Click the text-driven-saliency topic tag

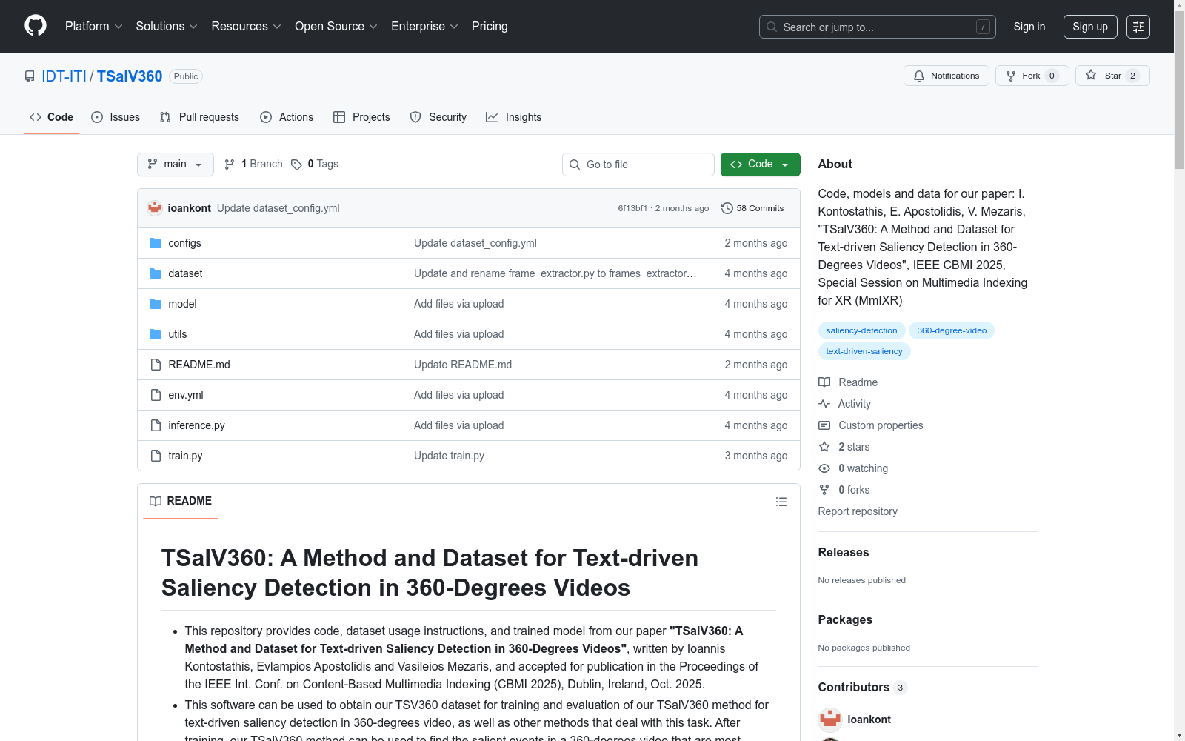(x=864, y=351)
